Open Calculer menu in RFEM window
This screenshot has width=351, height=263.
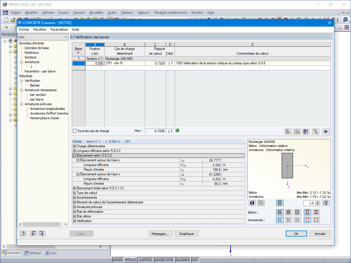point(79,13)
